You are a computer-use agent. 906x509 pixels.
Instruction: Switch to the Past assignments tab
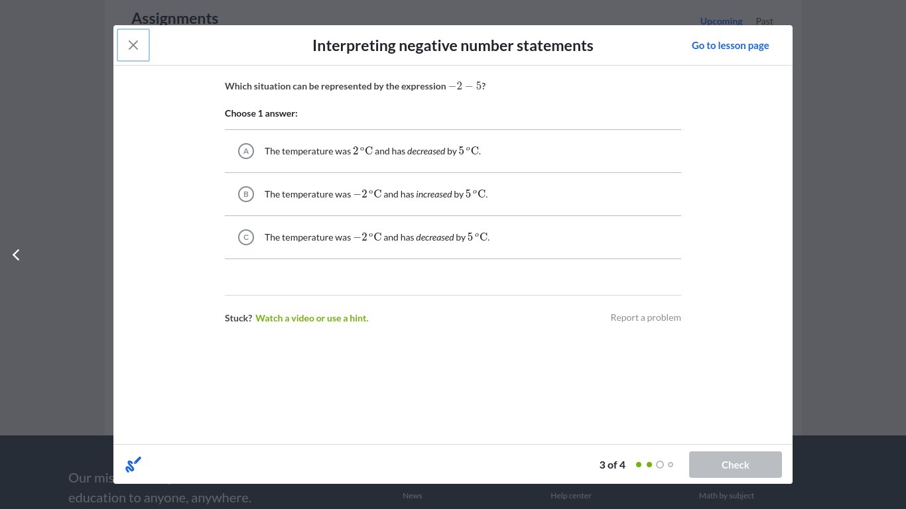pos(764,21)
